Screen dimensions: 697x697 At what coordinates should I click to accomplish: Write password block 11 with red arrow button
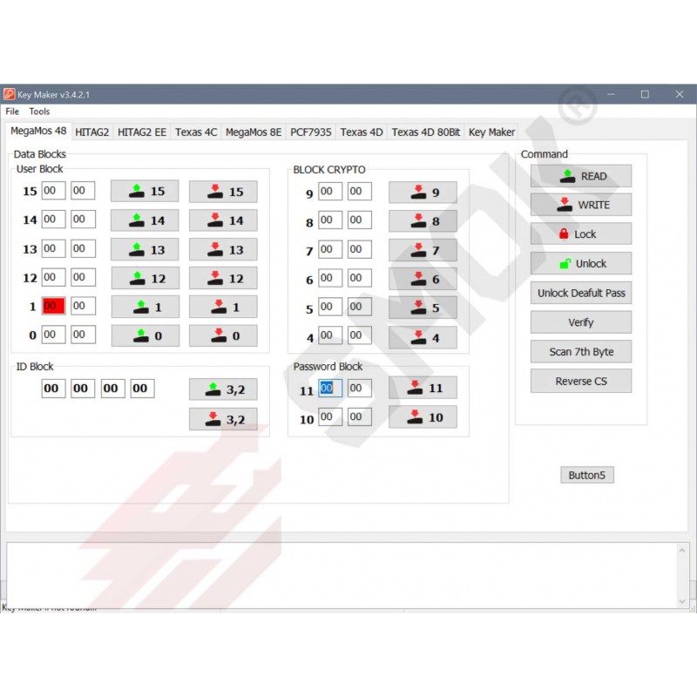click(423, 389)
